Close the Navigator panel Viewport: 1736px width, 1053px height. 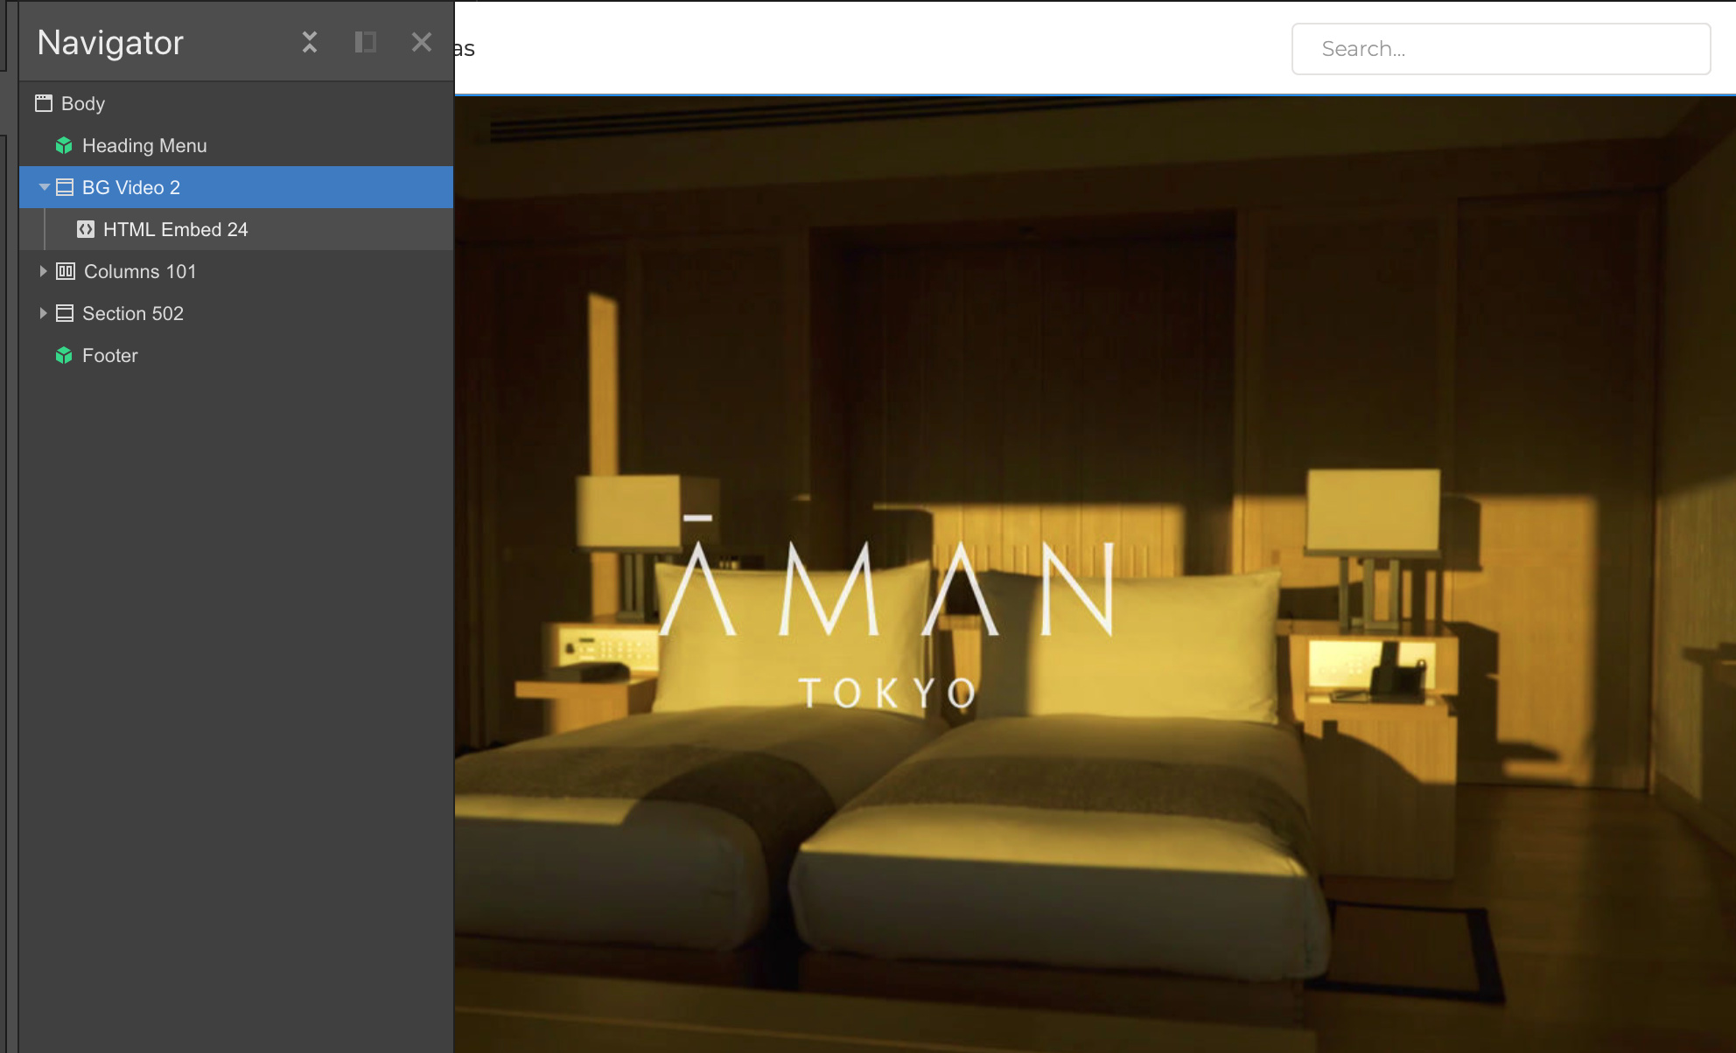click(x=421, y=42)
